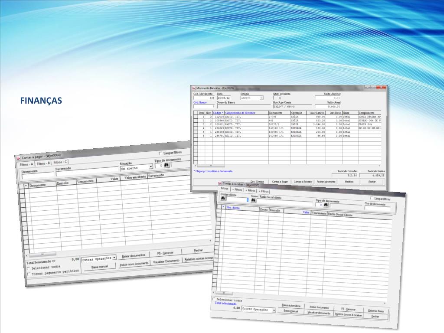Click Fechar button in Movimento Bancário
Image resolution: width=444 pixels, height=333 pixels.
click(372, 182)
